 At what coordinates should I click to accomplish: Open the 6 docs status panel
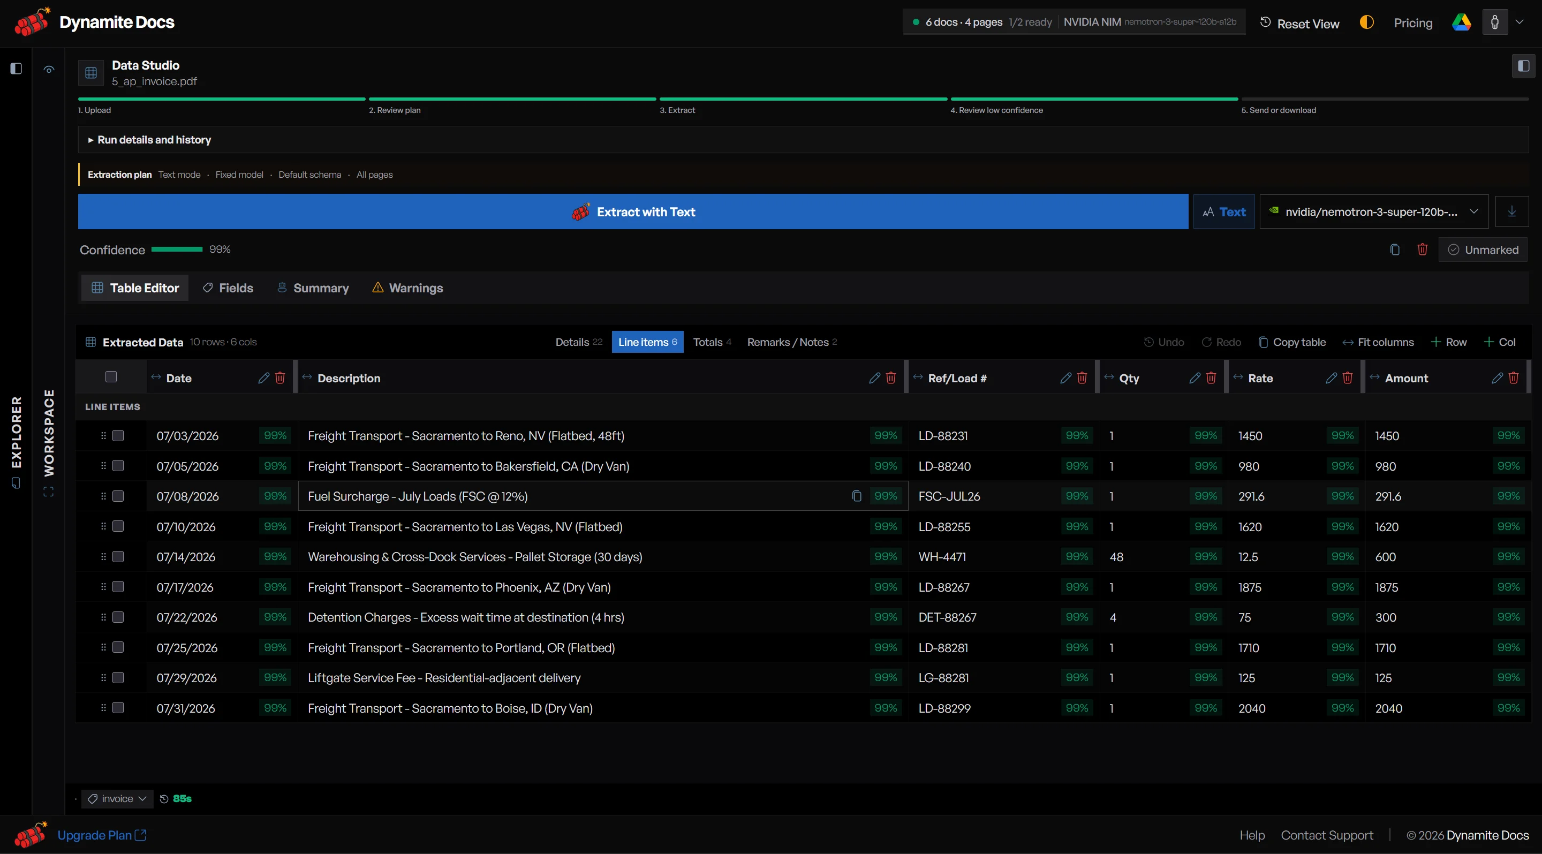(1074, 22)
